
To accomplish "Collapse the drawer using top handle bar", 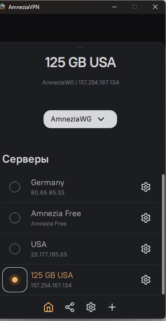I will 80,47.
